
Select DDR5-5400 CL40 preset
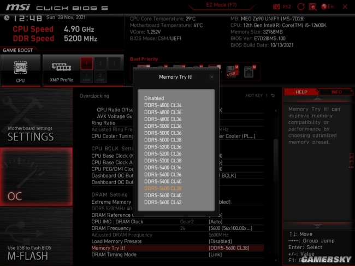163,181
